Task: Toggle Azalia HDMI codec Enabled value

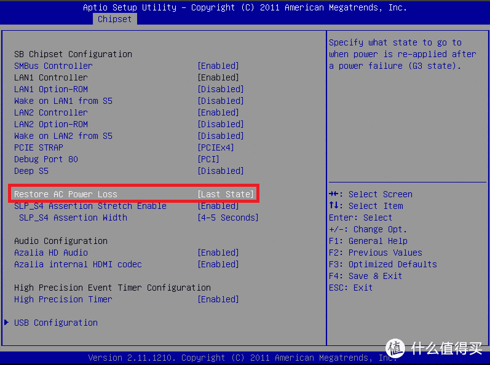Action: (x=218, y=264)
